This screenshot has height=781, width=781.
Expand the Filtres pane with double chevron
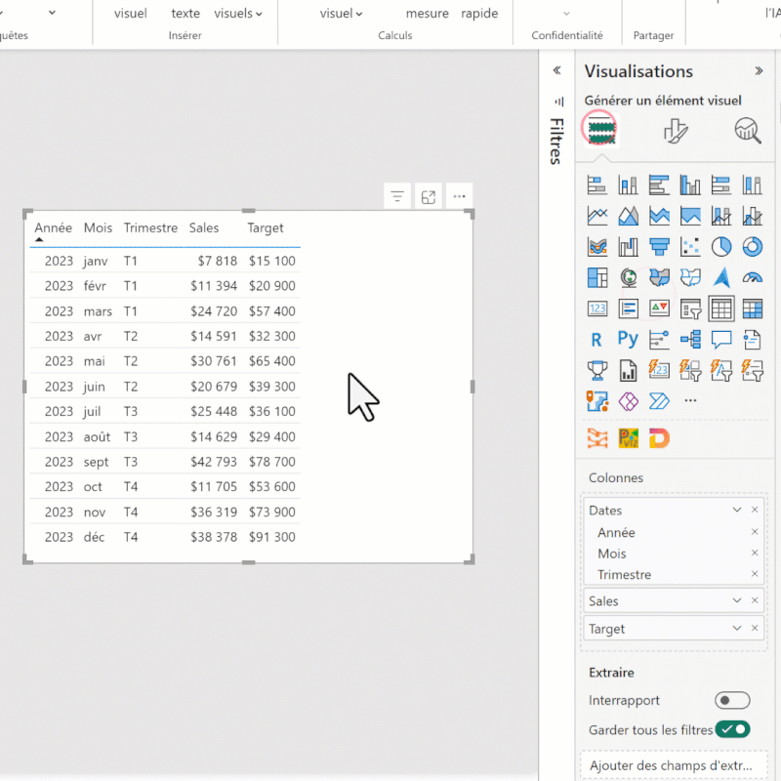[556, 70]
